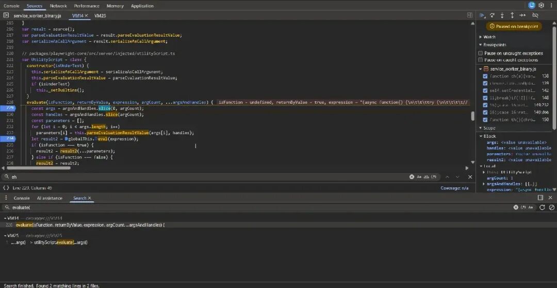The image size is (557, 288).
Task: Open the DevTools three-dot menu
Action: pyautogui.click(x=551, y=5)
